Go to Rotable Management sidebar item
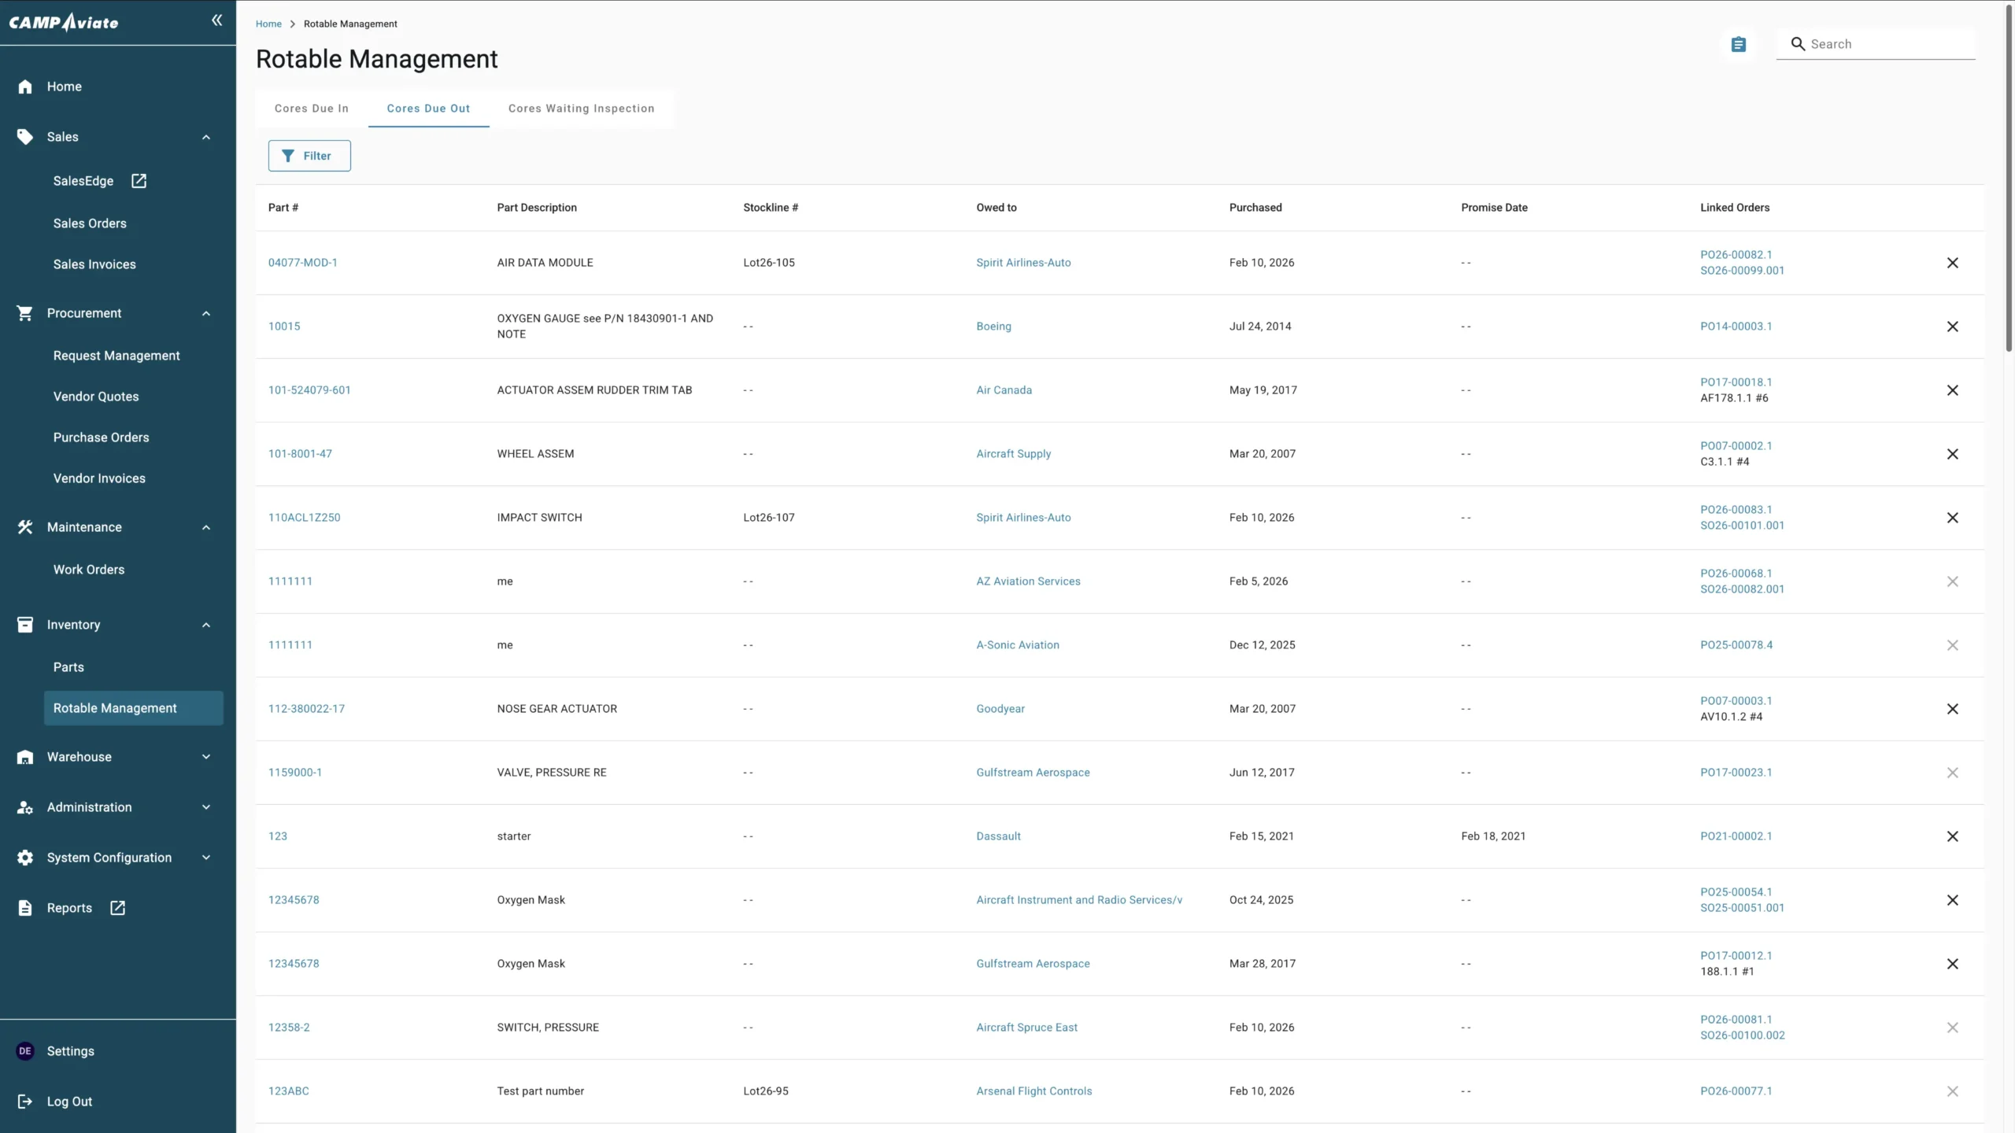2015x1133 pixels. [134, 708]
